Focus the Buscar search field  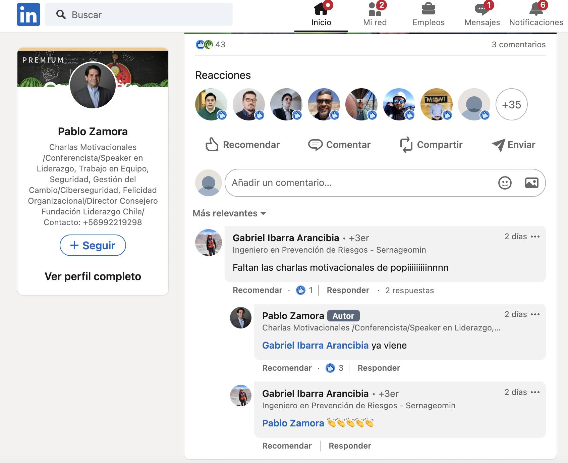coord(138,14)
